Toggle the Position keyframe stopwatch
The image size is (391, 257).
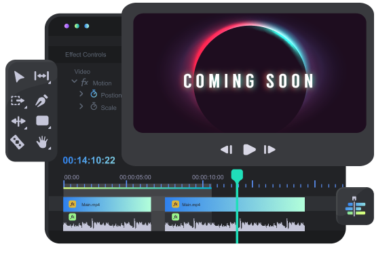click(94, 94)
